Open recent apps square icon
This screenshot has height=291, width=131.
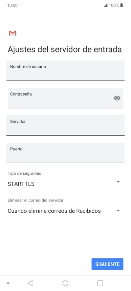pyautogui.click(x=100, y=283)
